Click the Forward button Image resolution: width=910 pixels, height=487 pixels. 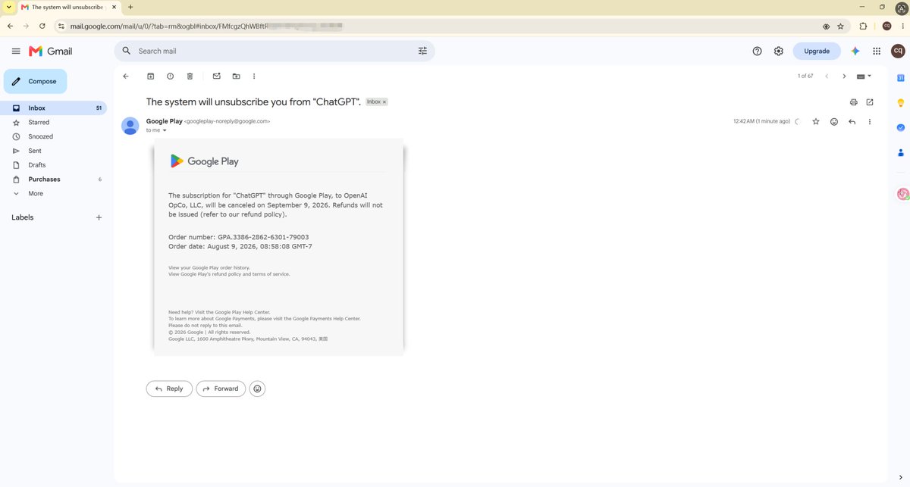click(221, 389)
